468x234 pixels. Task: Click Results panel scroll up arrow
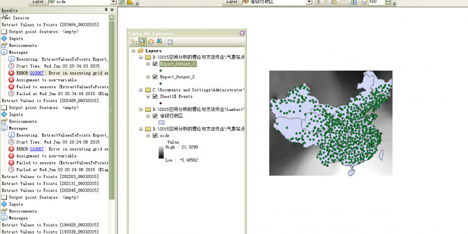click(112, 18)
